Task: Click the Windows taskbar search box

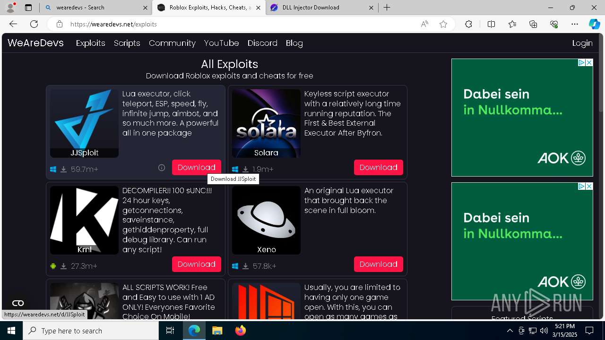Action: point(91,331)
